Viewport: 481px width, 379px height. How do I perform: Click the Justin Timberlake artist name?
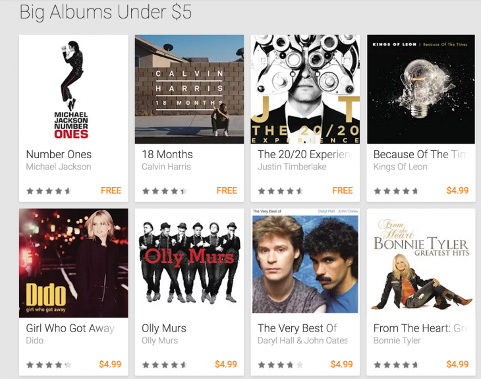tap(292, 167)
